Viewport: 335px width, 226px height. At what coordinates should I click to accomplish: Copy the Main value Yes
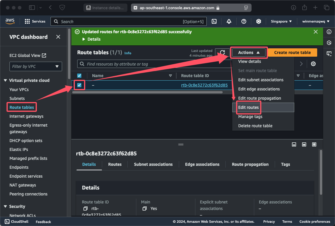point(145,209)
